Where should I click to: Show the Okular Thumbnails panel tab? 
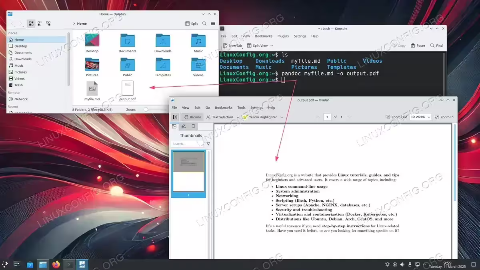coord(174,126)
